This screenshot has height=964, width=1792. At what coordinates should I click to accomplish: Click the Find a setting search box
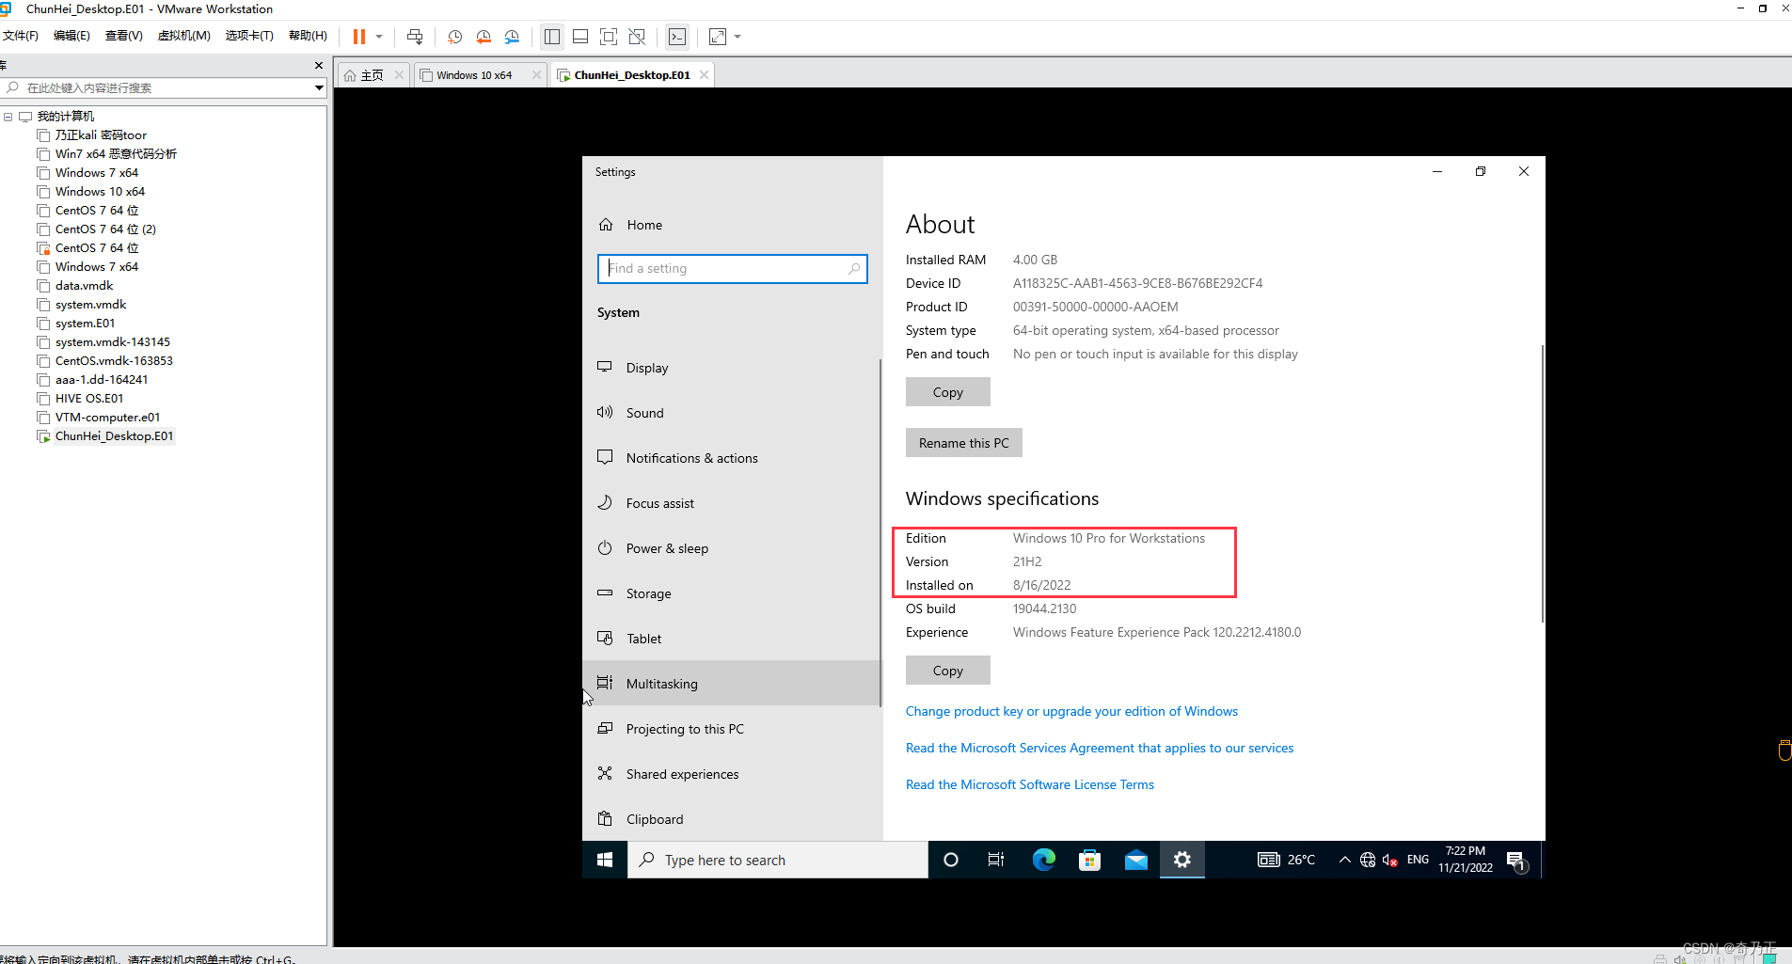[732, 269]
